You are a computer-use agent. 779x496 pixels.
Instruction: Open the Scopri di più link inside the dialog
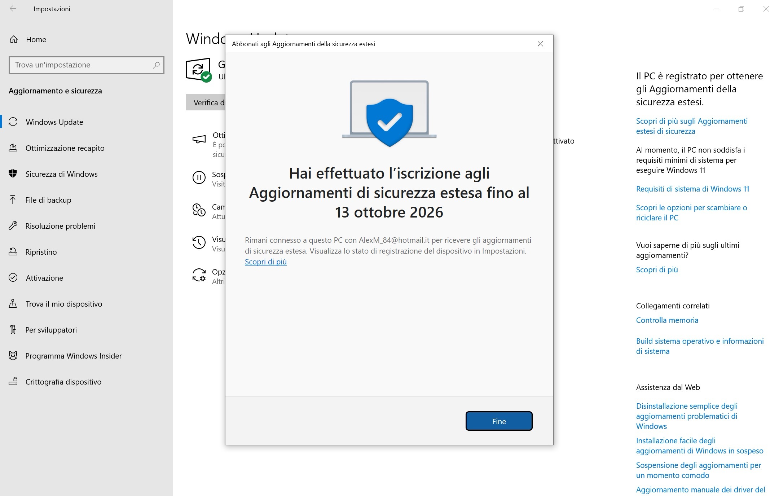point(266,262)
